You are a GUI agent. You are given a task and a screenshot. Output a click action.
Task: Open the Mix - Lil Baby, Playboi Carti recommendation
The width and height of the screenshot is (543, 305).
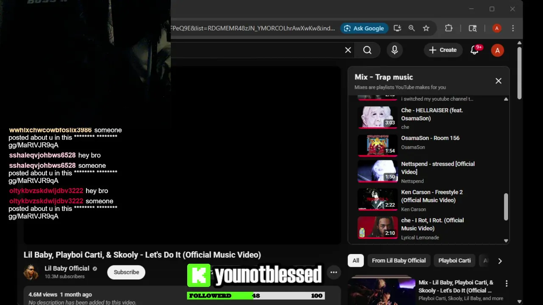[456, 286]
